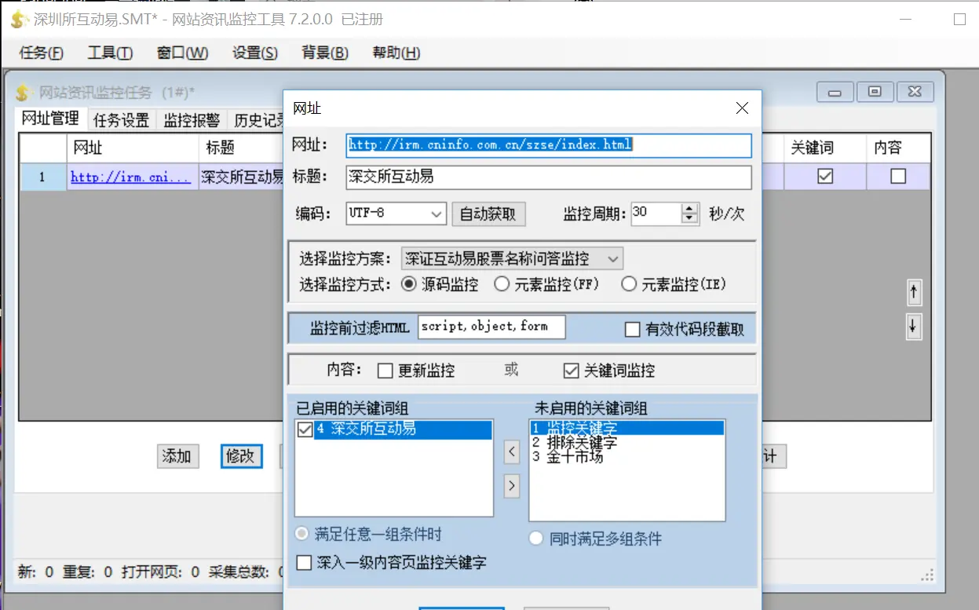Move item up with the up arrow button
Screen dimensions: 979x610
coord(913,293)
